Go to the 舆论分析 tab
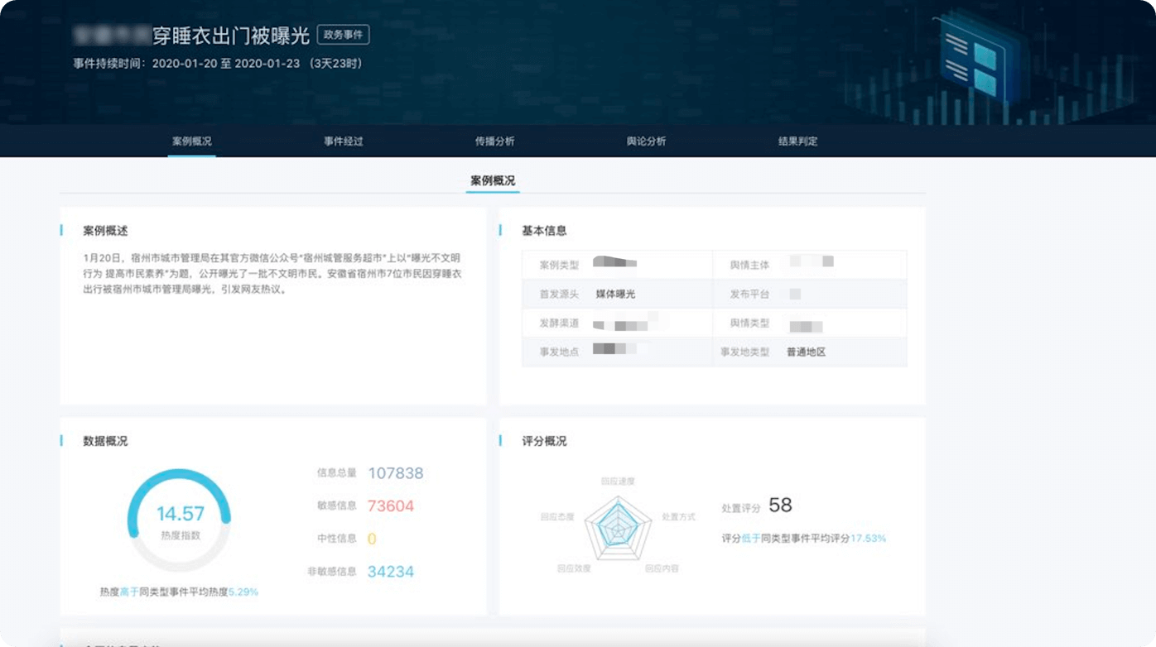This screenshot has height=647, width=1156. (x=646, y=141)
